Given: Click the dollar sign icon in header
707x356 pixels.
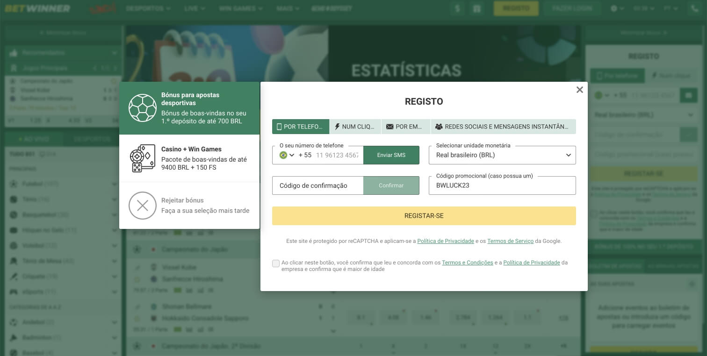Looking at the screenshot, I should 457,8.
